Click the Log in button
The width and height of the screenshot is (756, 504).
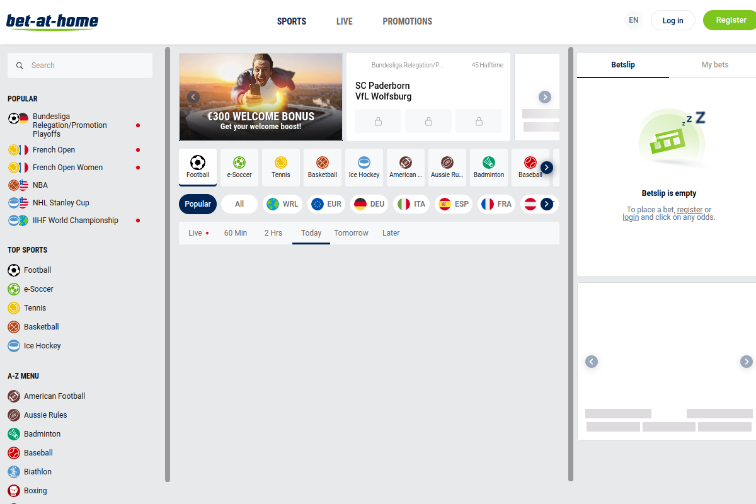(x=673, y=20)
